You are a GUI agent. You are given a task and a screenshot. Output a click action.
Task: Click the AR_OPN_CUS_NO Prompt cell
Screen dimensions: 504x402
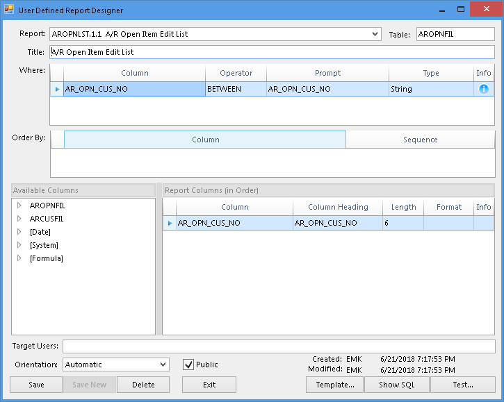coord(327,89)
